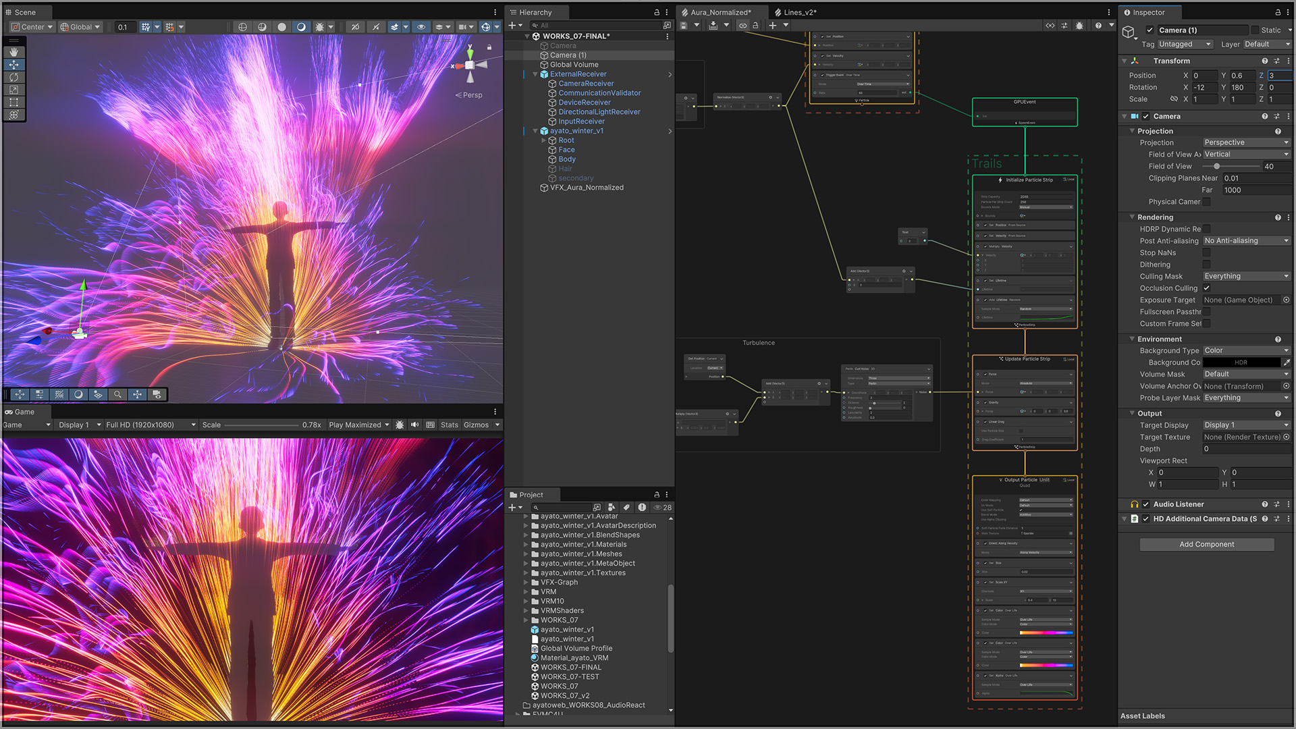Expand the Root tree item
Viewport: 1296px width, 729px height.
(x=544, y=140)
